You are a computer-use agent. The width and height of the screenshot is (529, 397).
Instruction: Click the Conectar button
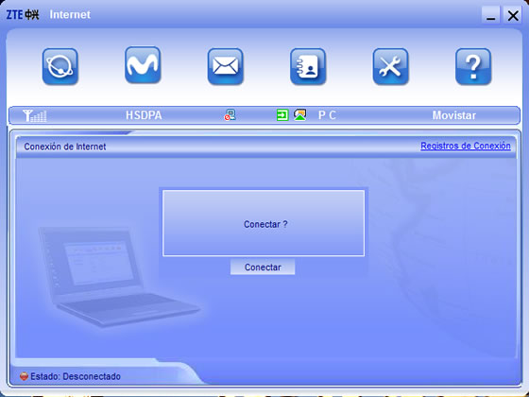[x=263, y=267]
